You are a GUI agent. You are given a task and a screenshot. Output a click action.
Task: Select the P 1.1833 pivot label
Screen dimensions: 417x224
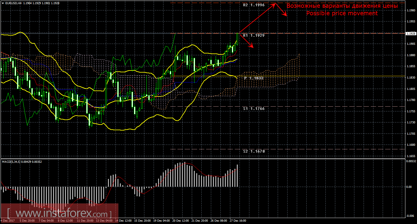254,78
